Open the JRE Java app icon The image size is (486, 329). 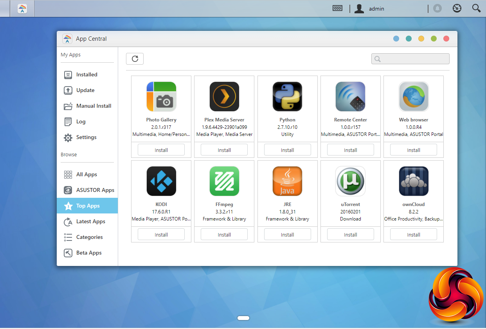(287, 181)
